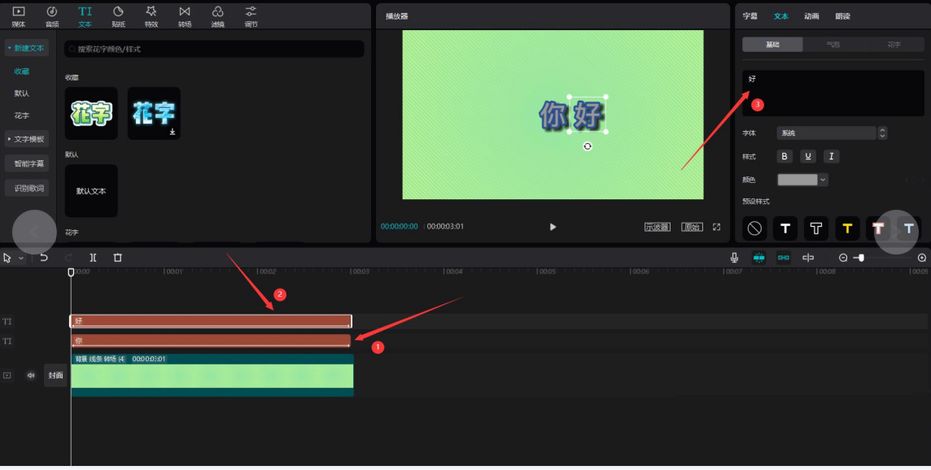Click the delete icon above the timeline
Viewport: 931px width, 470px height.
[117, 257]
